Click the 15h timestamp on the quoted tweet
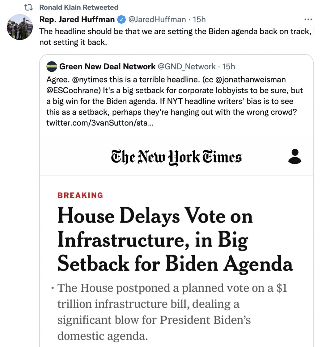This screenshot has height=347, width=322. [x=229, y=67]
